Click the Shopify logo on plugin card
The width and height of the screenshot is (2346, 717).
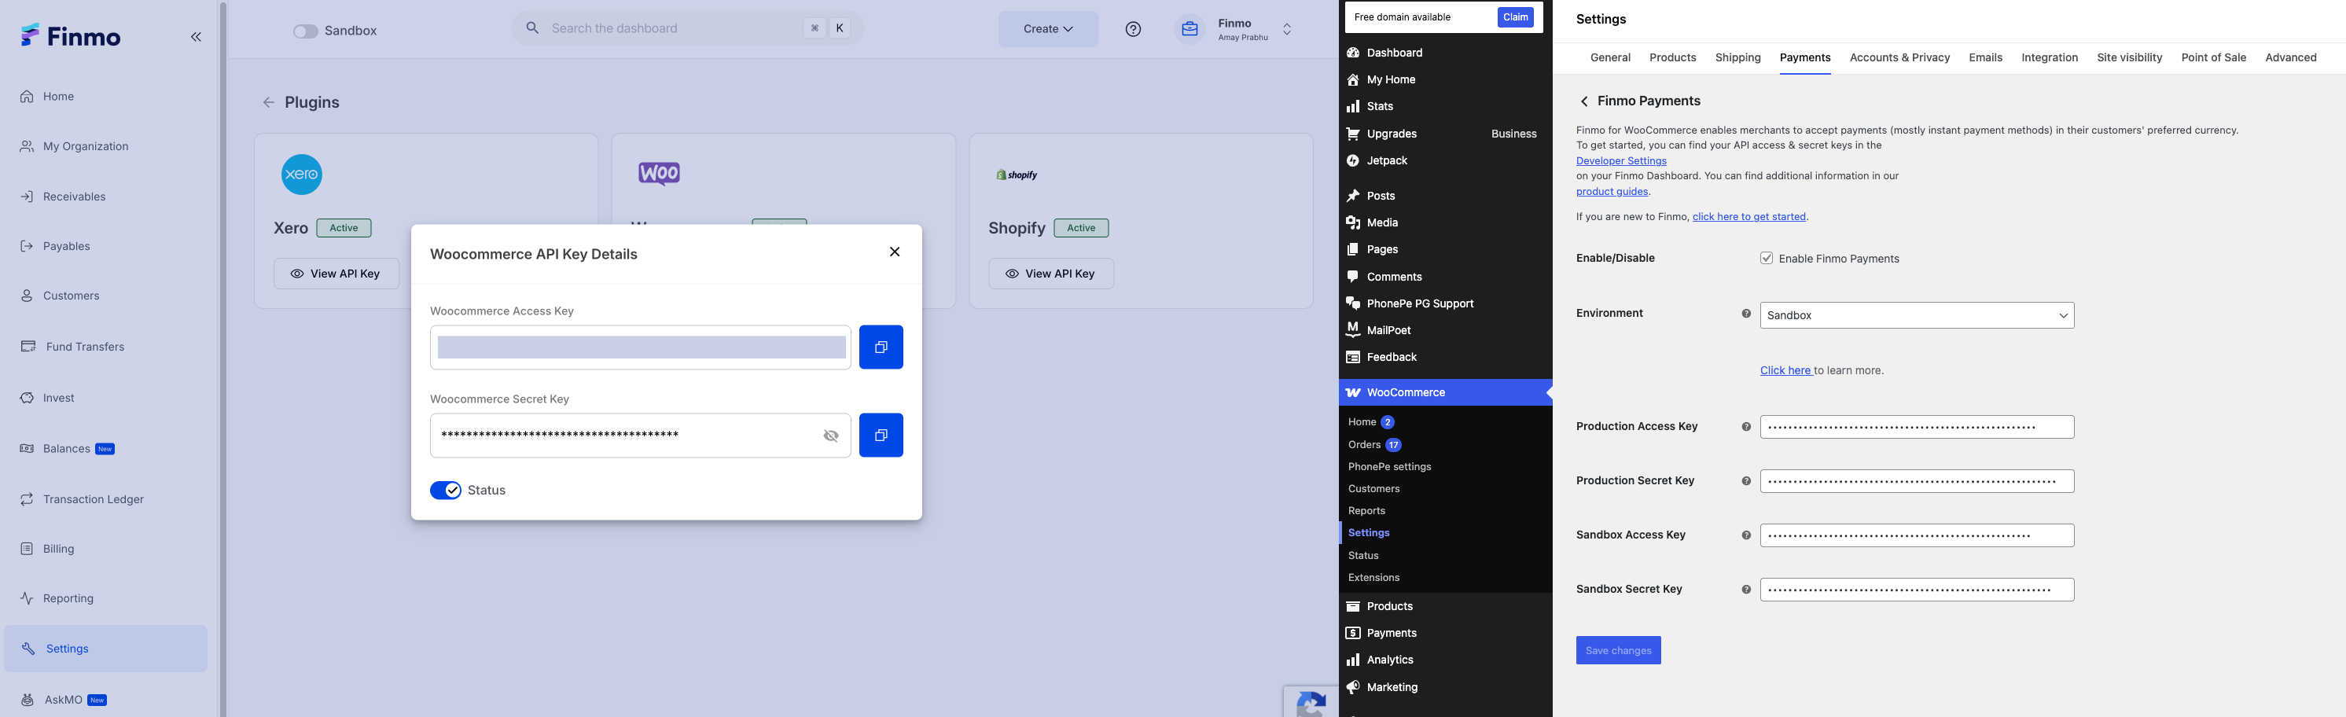(x=1017, y=175)
